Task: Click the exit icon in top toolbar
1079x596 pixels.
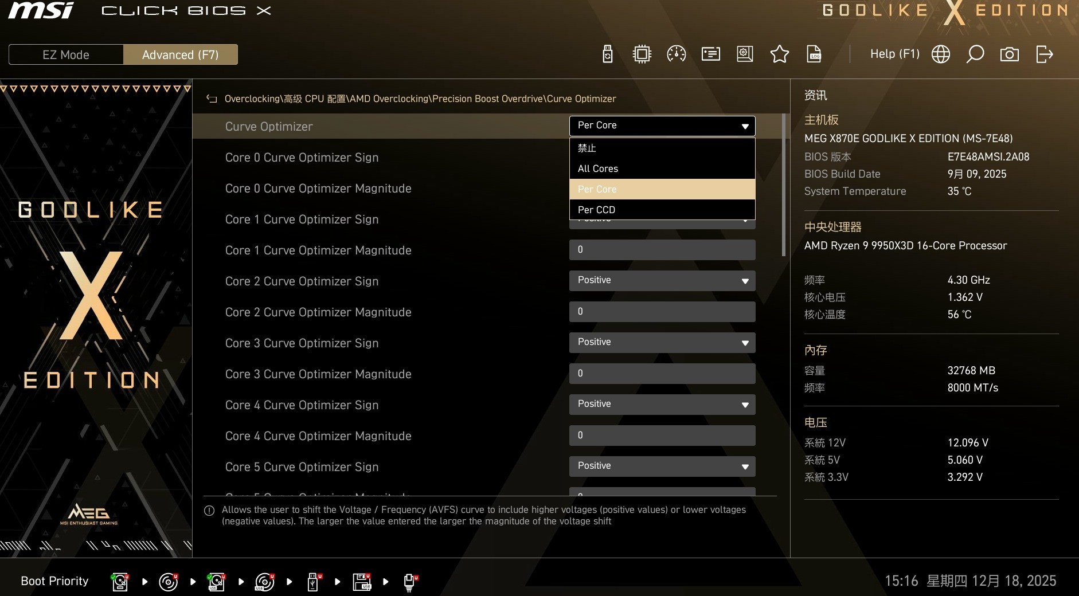Action: [1045, 54]
